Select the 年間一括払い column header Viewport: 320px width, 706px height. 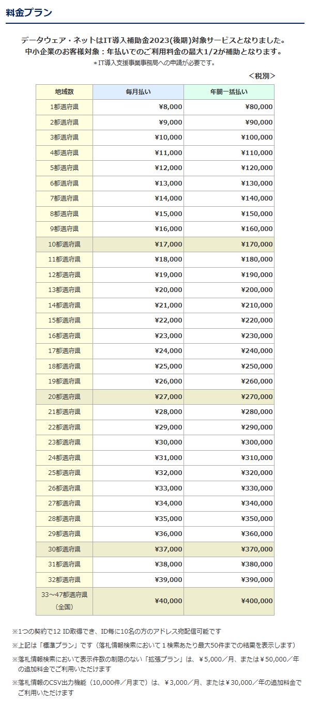click(228, 92)
